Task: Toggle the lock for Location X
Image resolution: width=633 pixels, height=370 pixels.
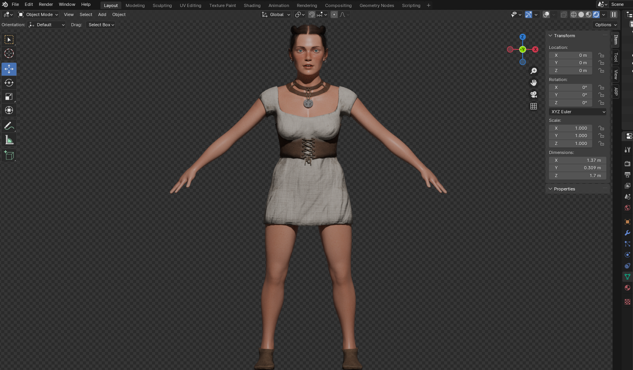Action: 601,55
